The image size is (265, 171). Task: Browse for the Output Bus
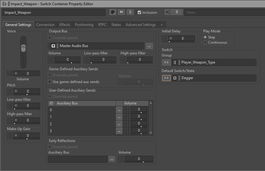149,46
